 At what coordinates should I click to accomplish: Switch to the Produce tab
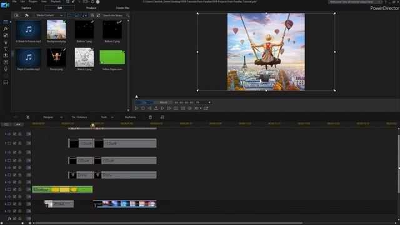click(91, 8)
